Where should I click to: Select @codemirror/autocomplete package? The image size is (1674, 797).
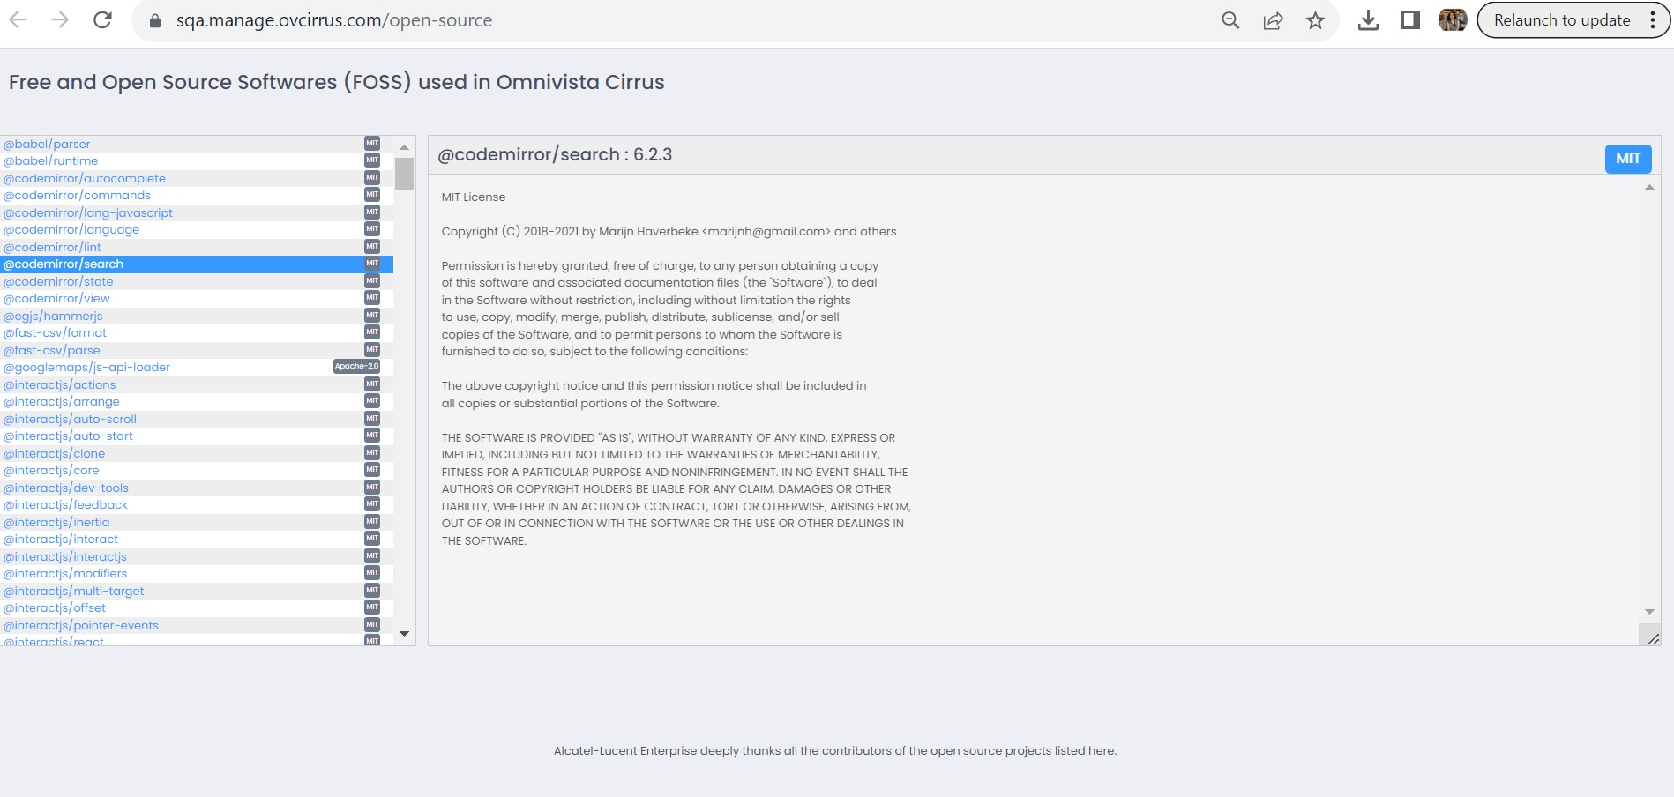pos(85,178)
